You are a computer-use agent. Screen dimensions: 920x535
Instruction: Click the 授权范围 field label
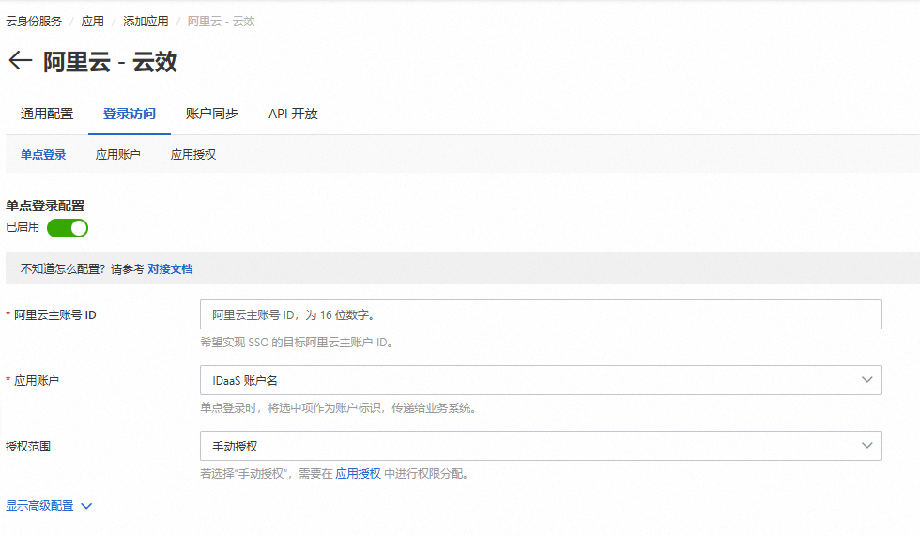[x=28, y=446]
